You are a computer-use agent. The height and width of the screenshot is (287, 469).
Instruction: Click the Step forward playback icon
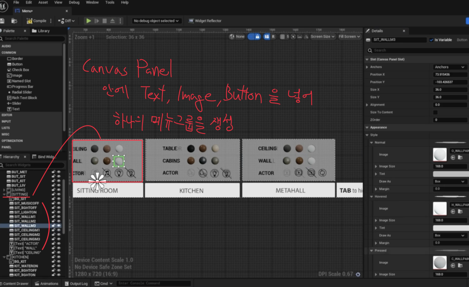[97, 21]
